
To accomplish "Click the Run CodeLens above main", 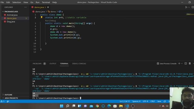I will point(47,21).
